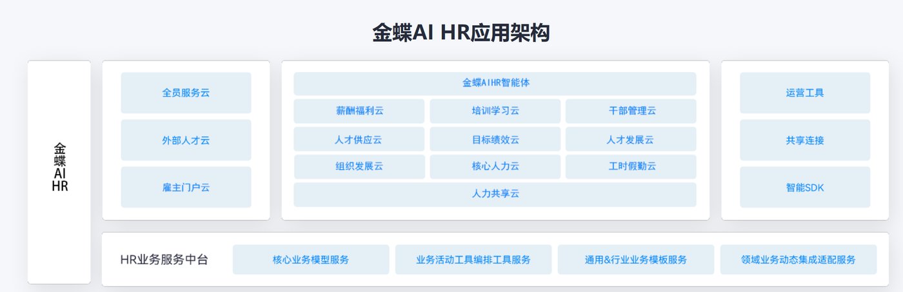Select 智能SDK block

805,188
